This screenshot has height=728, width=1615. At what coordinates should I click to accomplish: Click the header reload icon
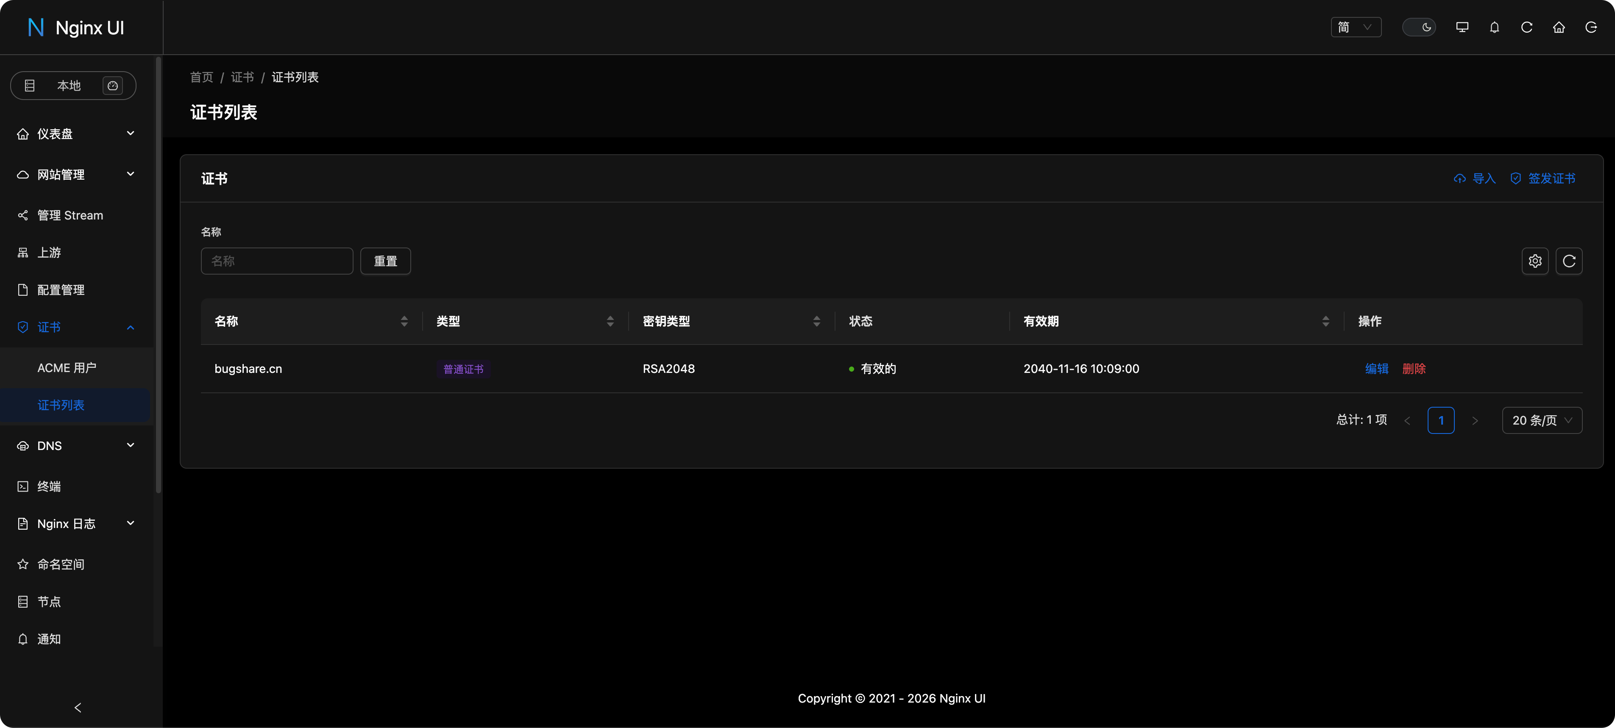(1526, 28)
